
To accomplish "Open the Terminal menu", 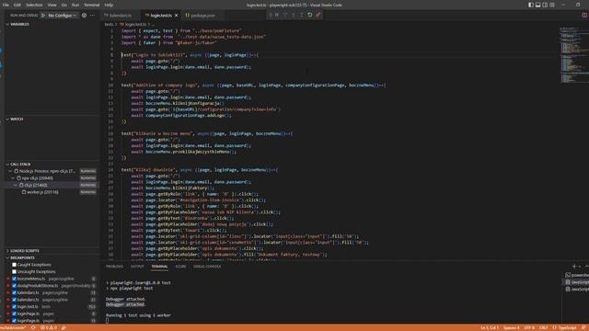I will pos(92,5).
